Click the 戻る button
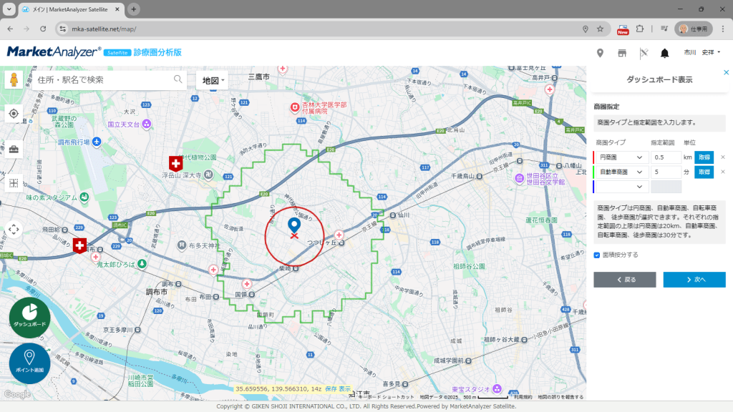The height and width of the screenshot is (412, 733). [x=624, y=280]
